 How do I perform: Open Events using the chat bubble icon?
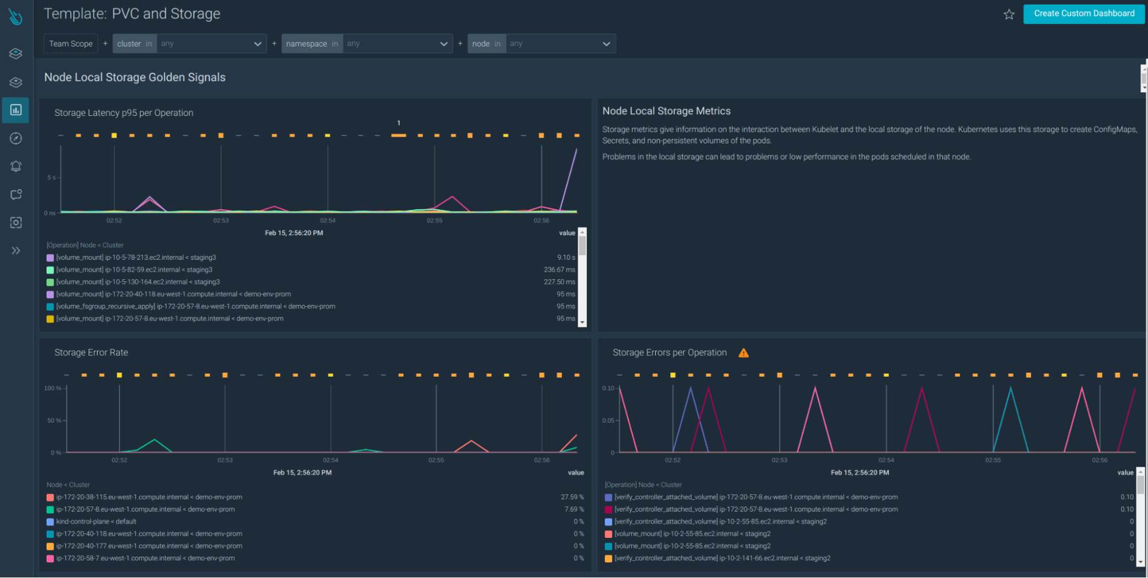coord(16,194)
